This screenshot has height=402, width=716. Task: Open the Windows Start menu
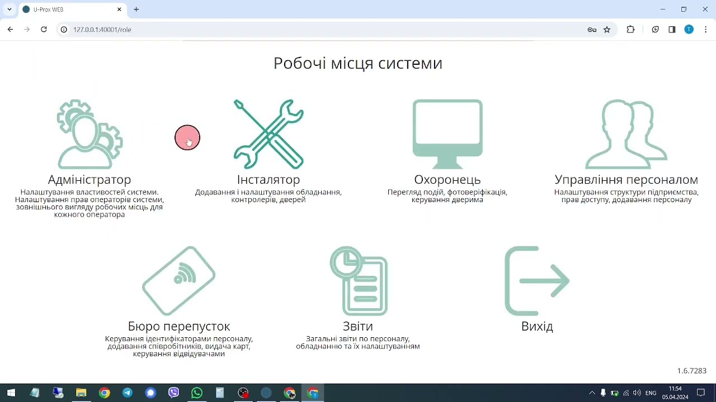click(11, 393)
